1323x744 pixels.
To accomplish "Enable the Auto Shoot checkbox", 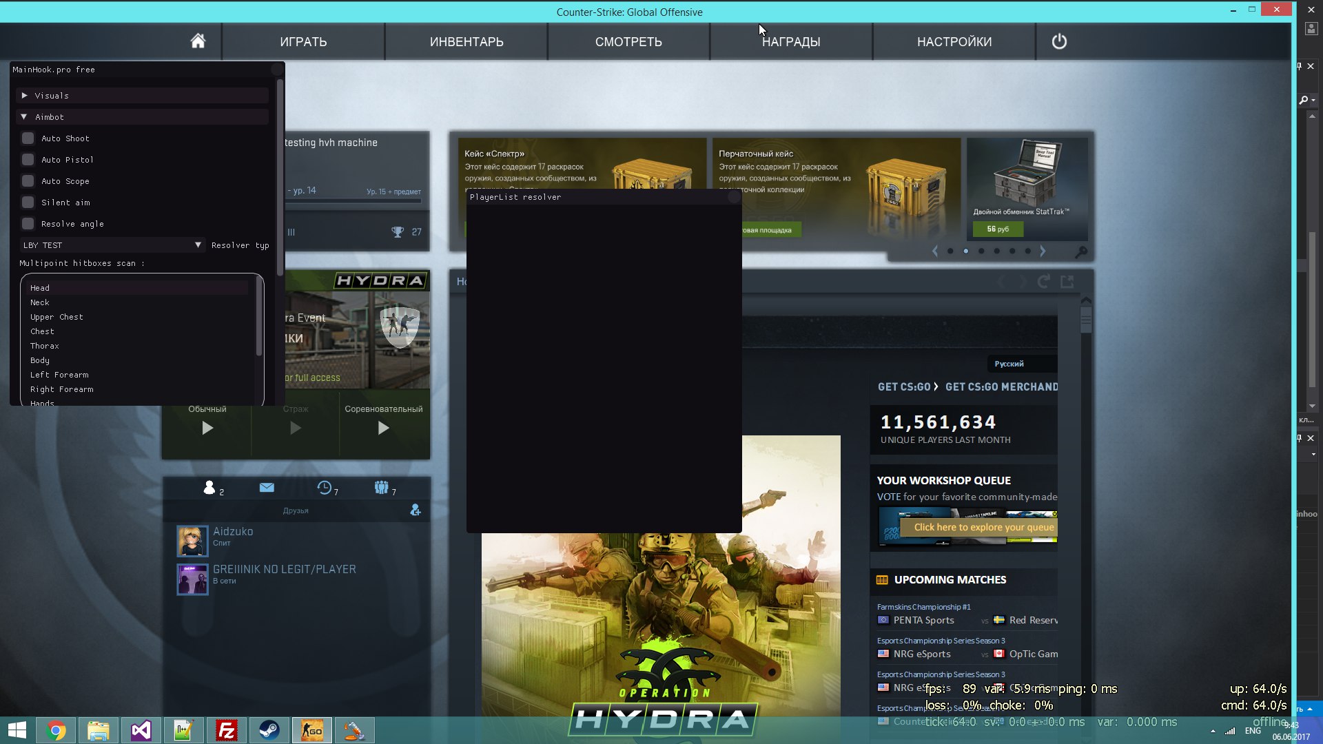I will pos(28,138).
